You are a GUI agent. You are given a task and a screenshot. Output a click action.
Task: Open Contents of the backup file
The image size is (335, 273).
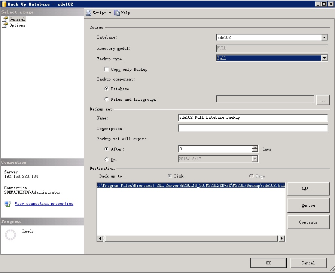(308, 222)
